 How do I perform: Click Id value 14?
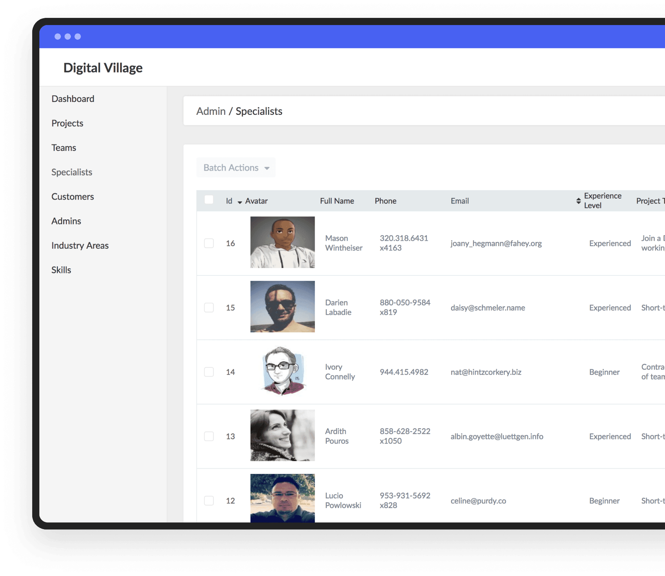[230, 372]
